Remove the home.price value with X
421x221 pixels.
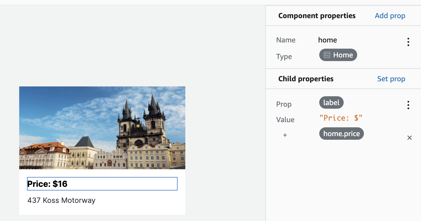[x=410, y=138]
